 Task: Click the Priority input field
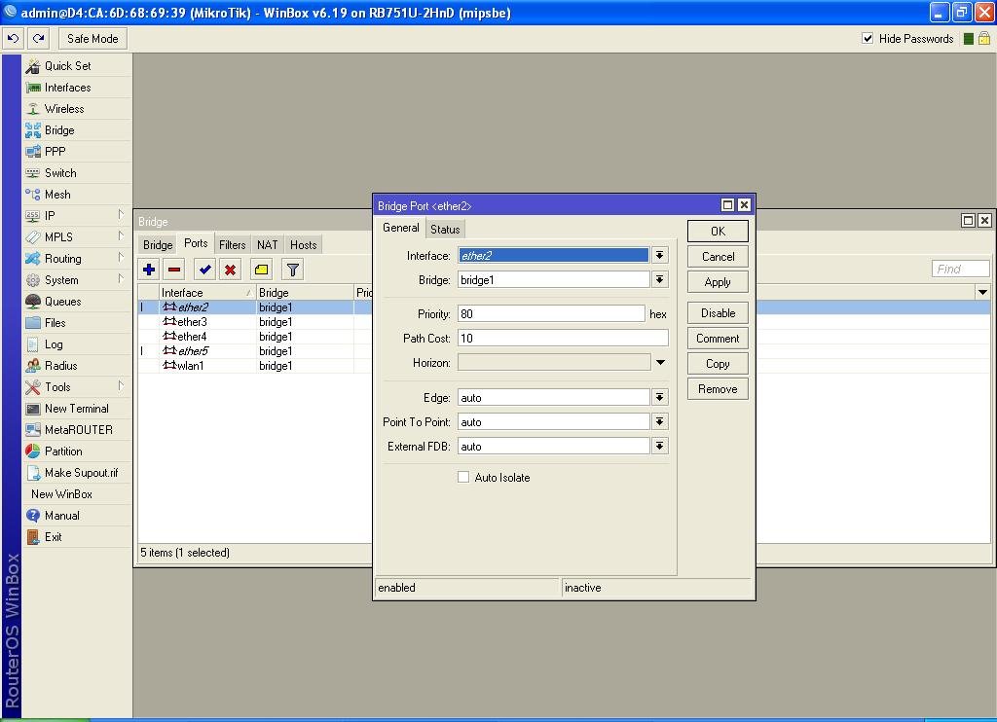coord(551,314)
